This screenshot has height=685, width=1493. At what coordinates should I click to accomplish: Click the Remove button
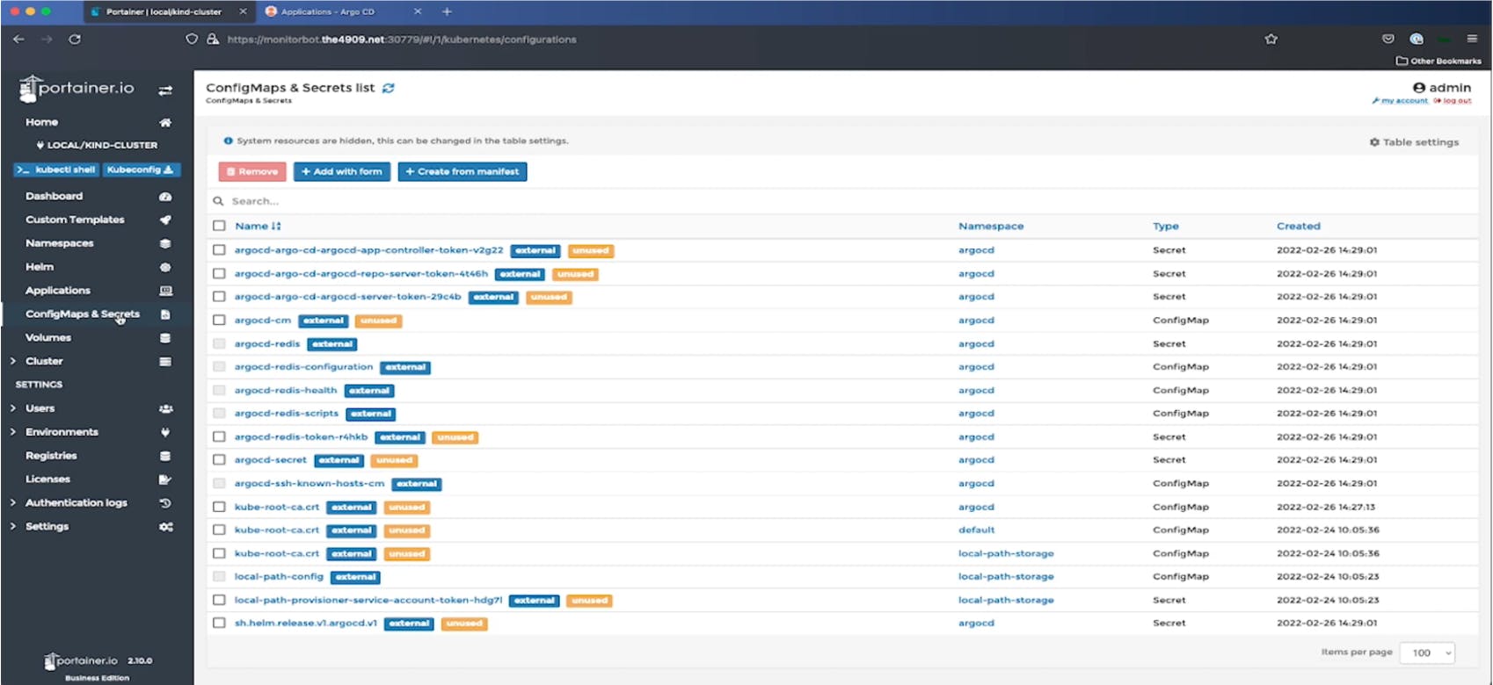pos(252,172)
